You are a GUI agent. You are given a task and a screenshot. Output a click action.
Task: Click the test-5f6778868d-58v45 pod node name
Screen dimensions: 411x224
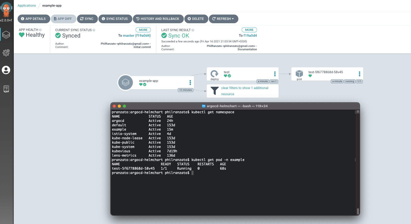tap(326, 72)
